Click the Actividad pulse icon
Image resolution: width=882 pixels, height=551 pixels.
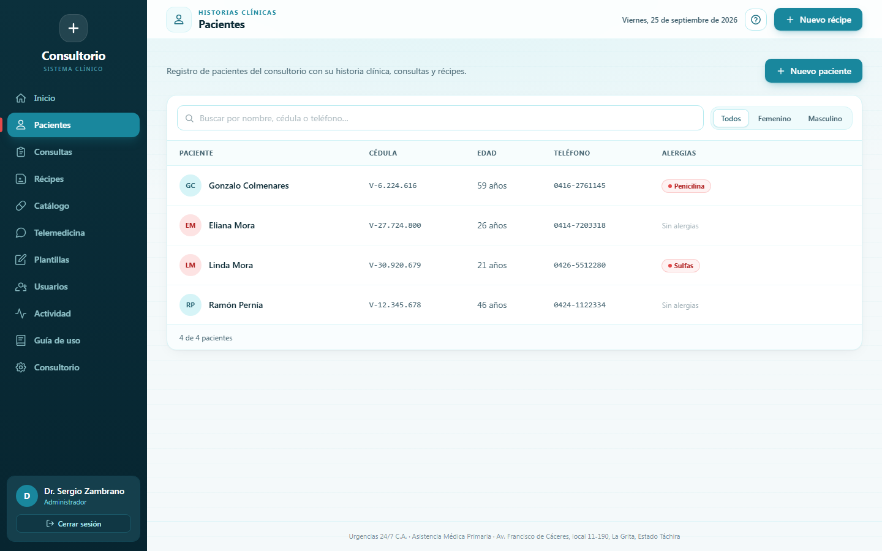pos(21,313)
